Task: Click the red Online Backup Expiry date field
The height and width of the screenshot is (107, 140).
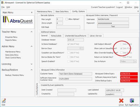Action: [129, 81]
